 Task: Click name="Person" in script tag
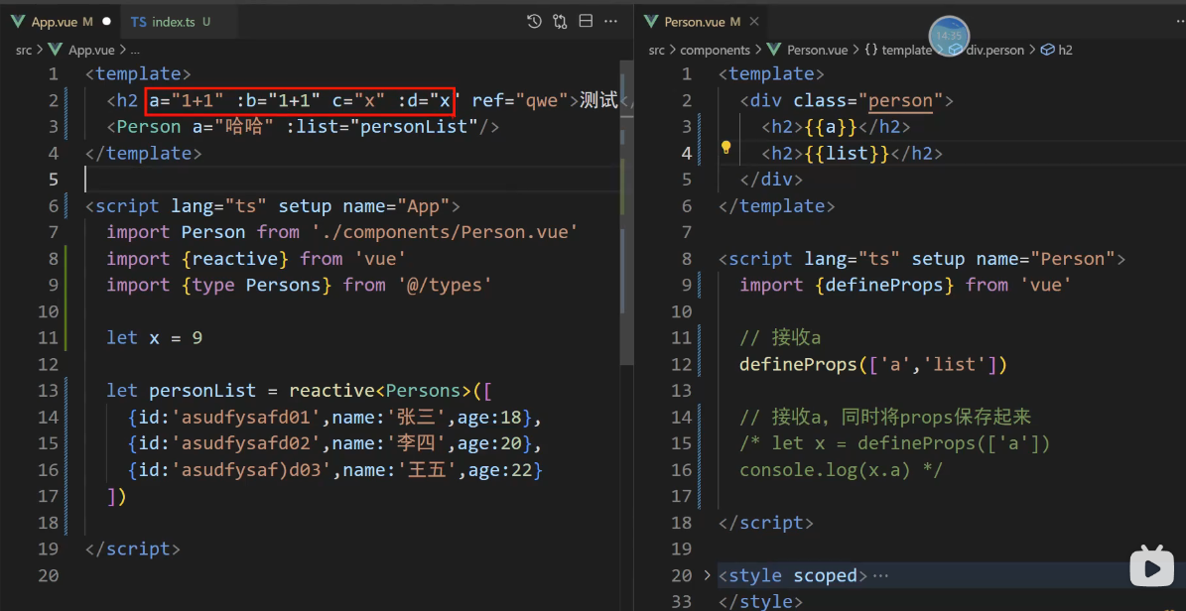click(1045, 259)
